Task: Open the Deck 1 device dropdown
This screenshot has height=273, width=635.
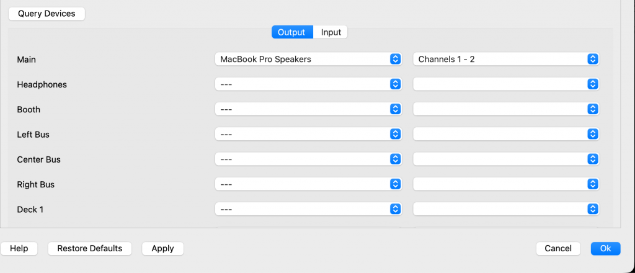Action: [x=308, y=209]
